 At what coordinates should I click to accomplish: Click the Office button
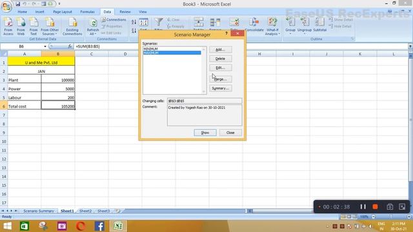(x=6, y=6)
